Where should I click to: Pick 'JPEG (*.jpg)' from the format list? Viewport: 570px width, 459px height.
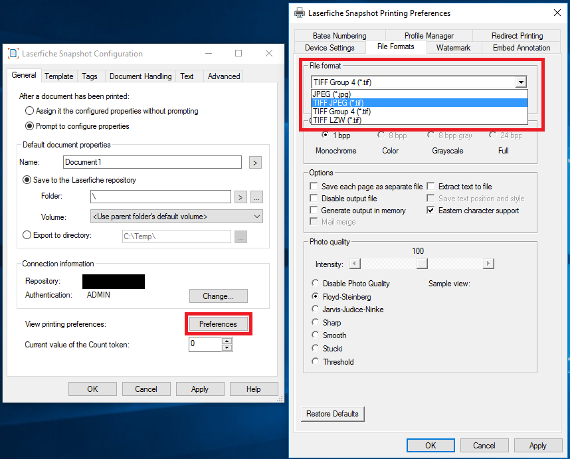419,94
